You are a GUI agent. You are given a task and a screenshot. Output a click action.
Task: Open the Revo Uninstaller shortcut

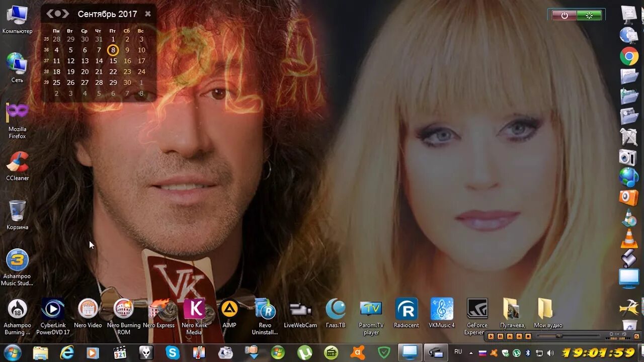[265, 316]
